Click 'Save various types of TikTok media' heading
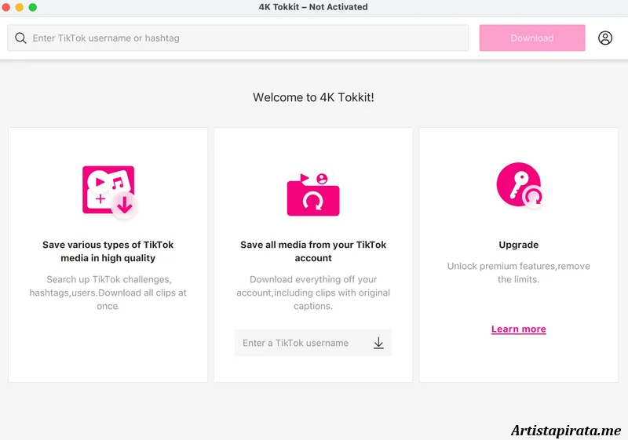628x440 pixels. tap(108, 251)
